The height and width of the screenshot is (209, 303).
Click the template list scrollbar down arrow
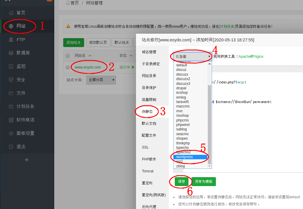click(x=209, y=166)
